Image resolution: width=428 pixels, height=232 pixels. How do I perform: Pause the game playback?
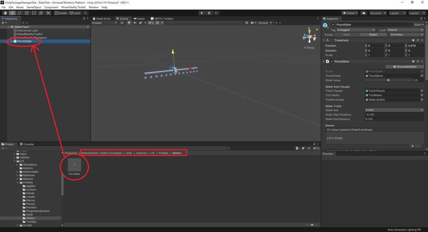[x=209, y=13]
